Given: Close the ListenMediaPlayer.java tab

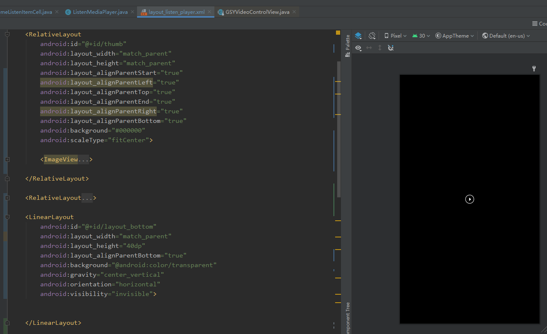Looking at the screenshot, I should 133,12.
